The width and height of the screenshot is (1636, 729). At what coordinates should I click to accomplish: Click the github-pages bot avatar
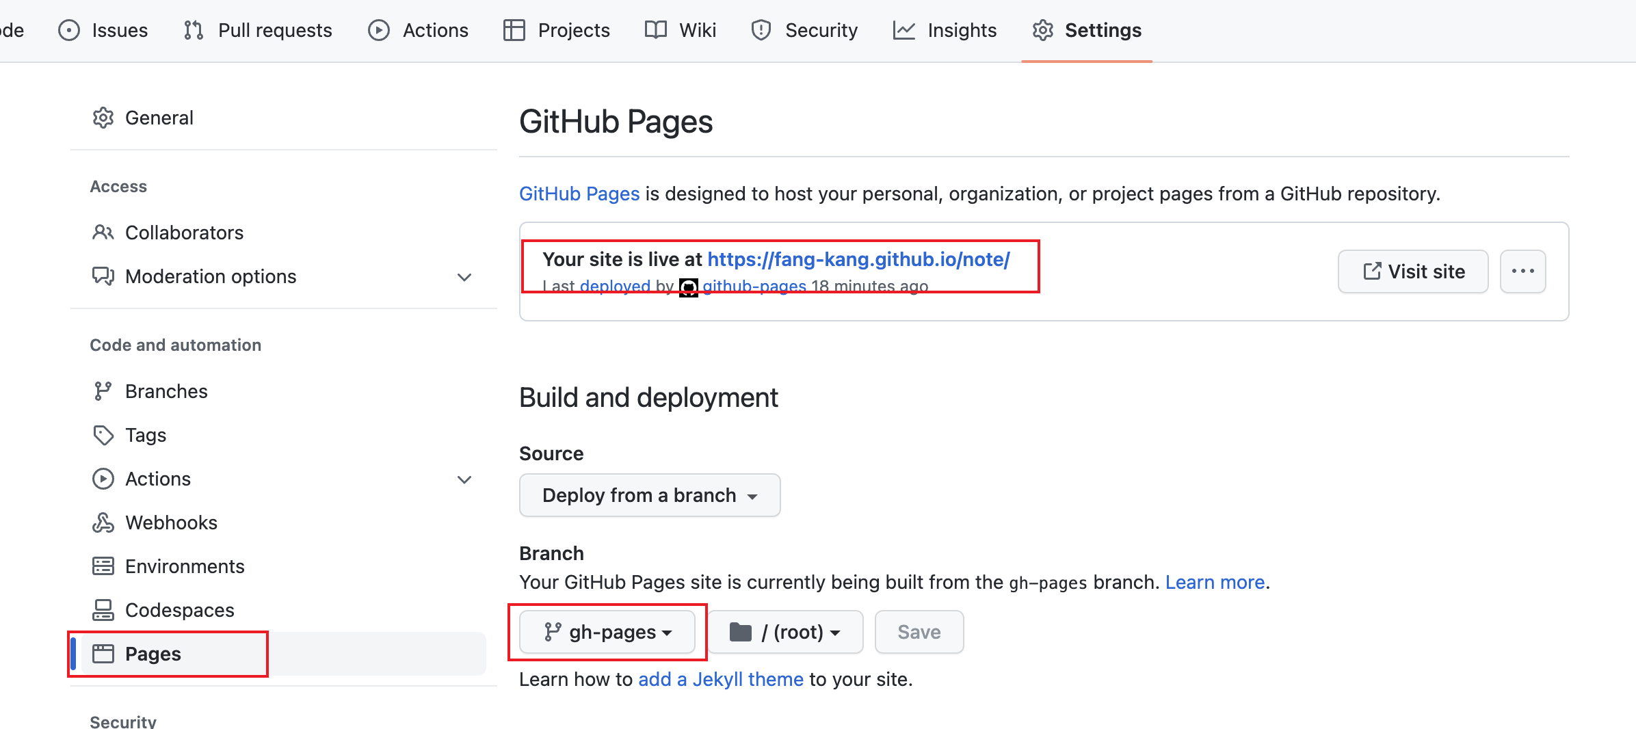click(x=689, y=287)
